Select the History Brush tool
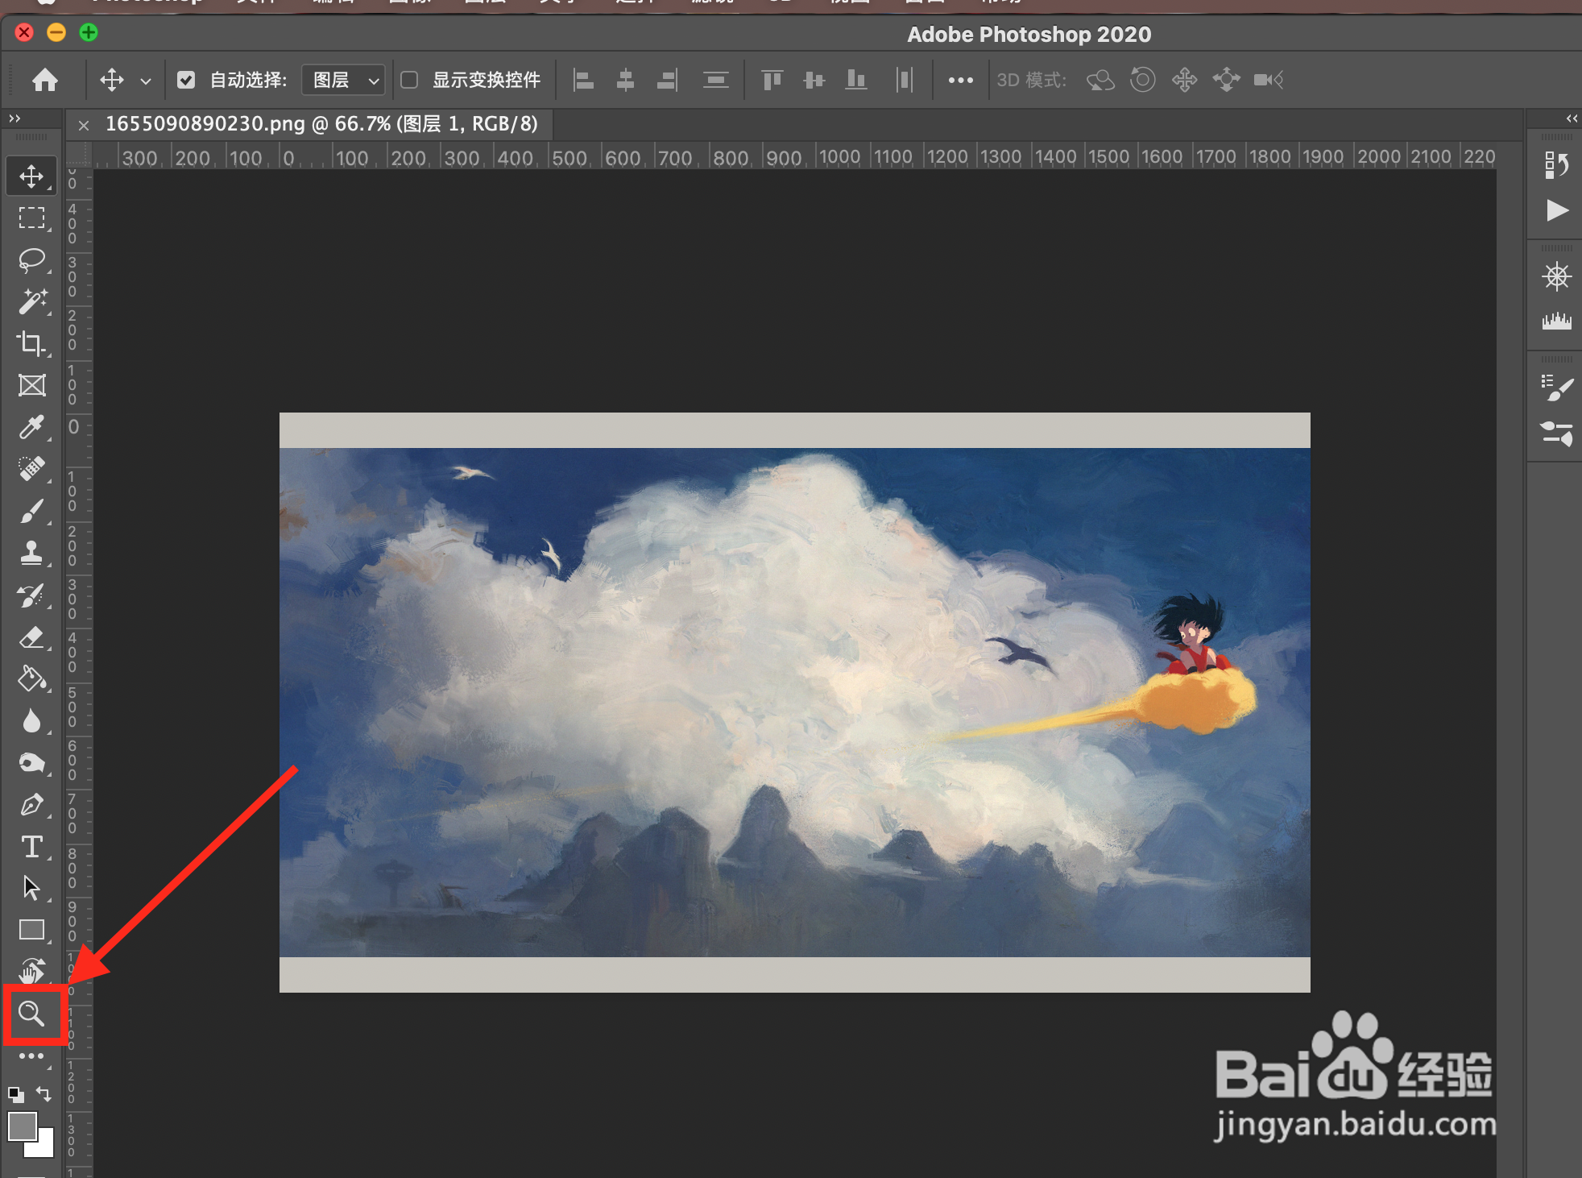 coord(31,595)
